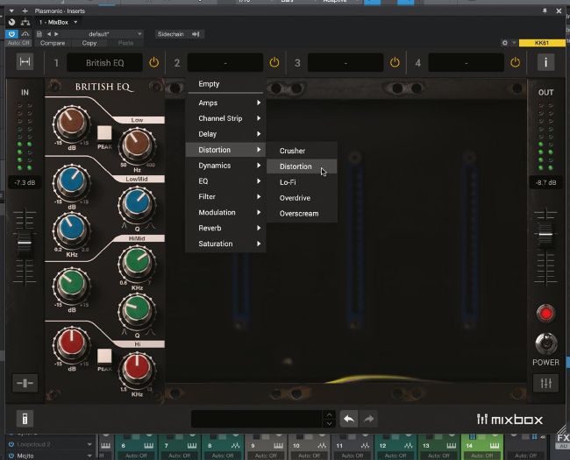This screenshot has height=460, width=570.
Task: Choose Lo-Fi from the Distortion submenu
Action: [302, 182]
